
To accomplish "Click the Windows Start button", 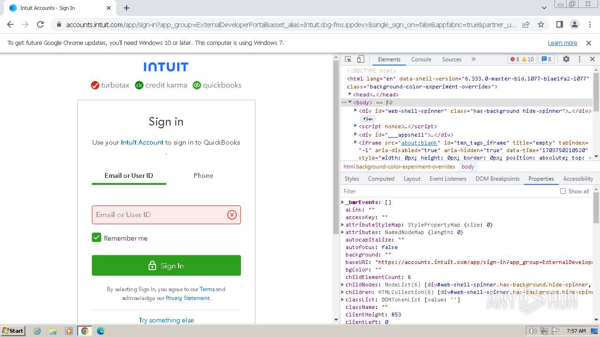I will [x=13, y=331].
